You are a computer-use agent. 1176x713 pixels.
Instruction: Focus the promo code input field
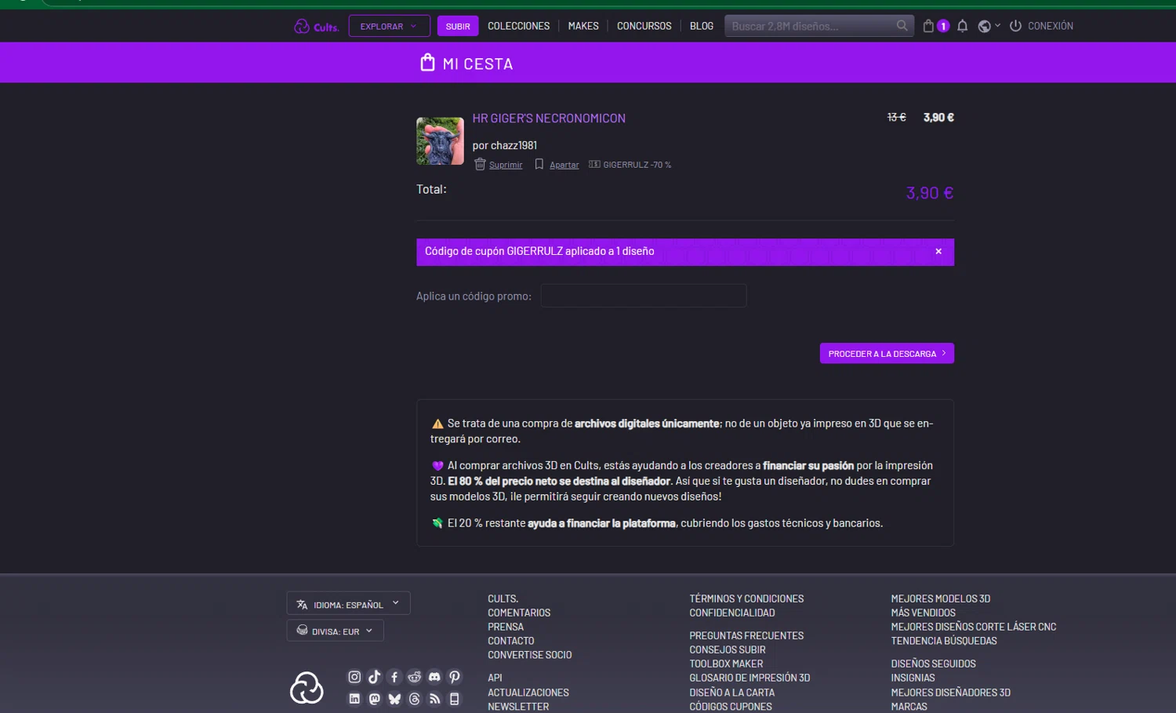644,296
